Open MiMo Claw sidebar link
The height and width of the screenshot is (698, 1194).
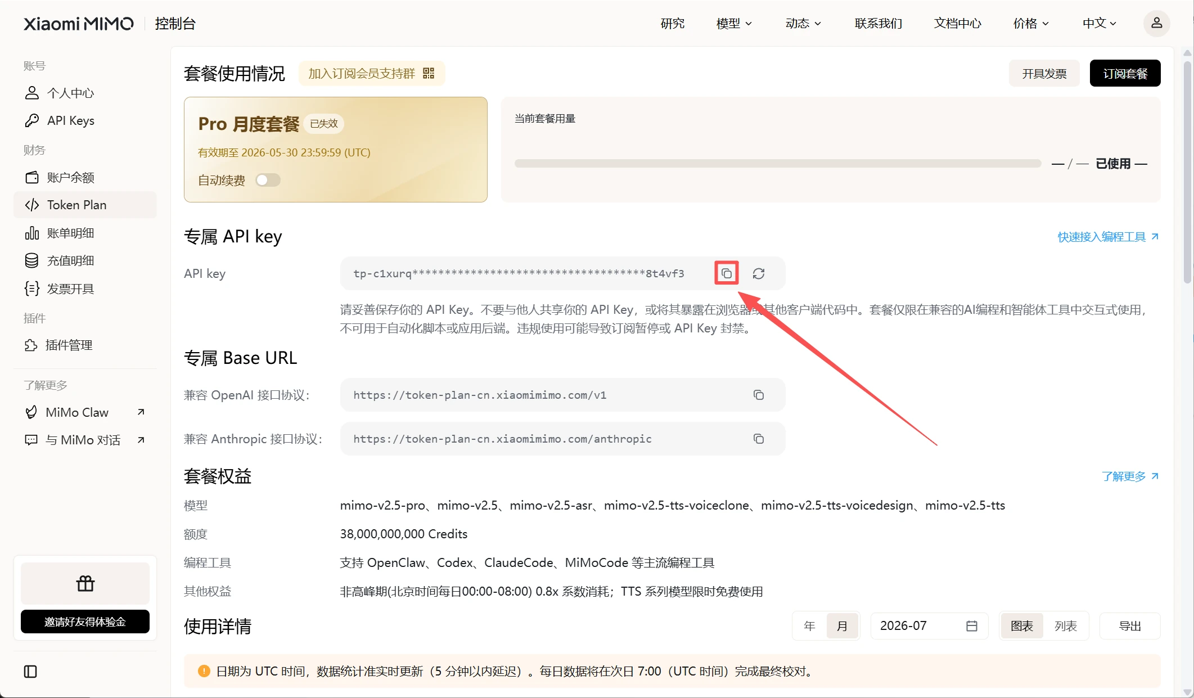pos(85,412)
